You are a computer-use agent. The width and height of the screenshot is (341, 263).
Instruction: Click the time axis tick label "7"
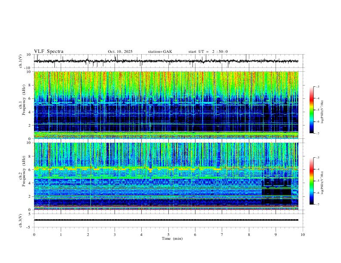pyautogui.click(x=222, y=235)
